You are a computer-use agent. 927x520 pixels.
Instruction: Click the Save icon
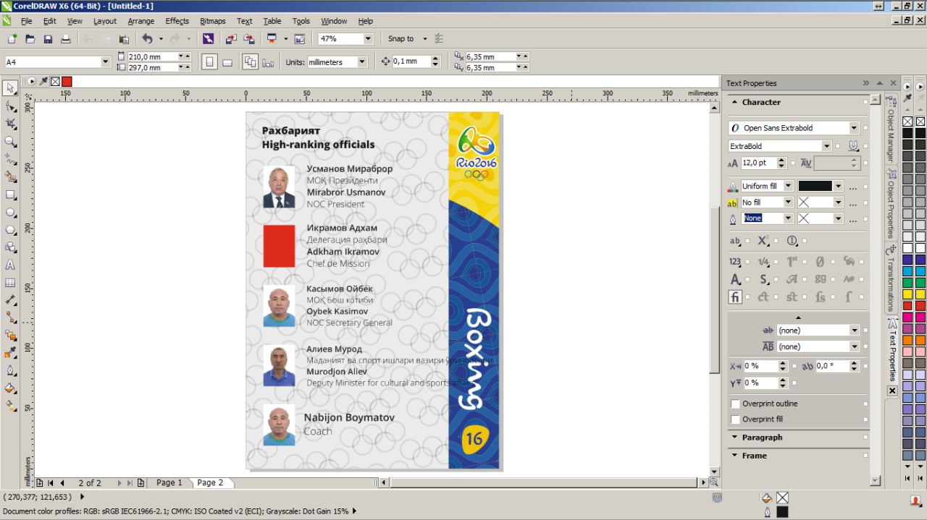point(48,39)
